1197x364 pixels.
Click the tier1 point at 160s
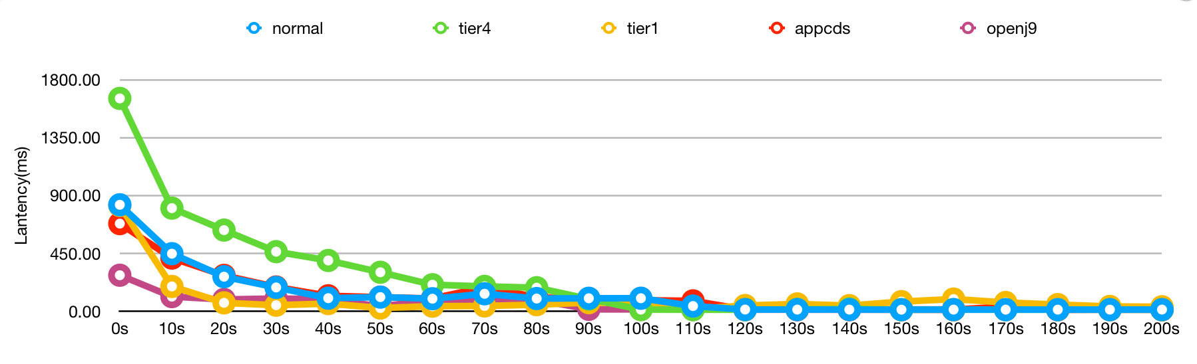(x=953, y=299)
